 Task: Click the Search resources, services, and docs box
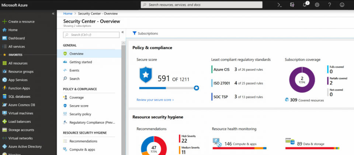tap(201, 5)
